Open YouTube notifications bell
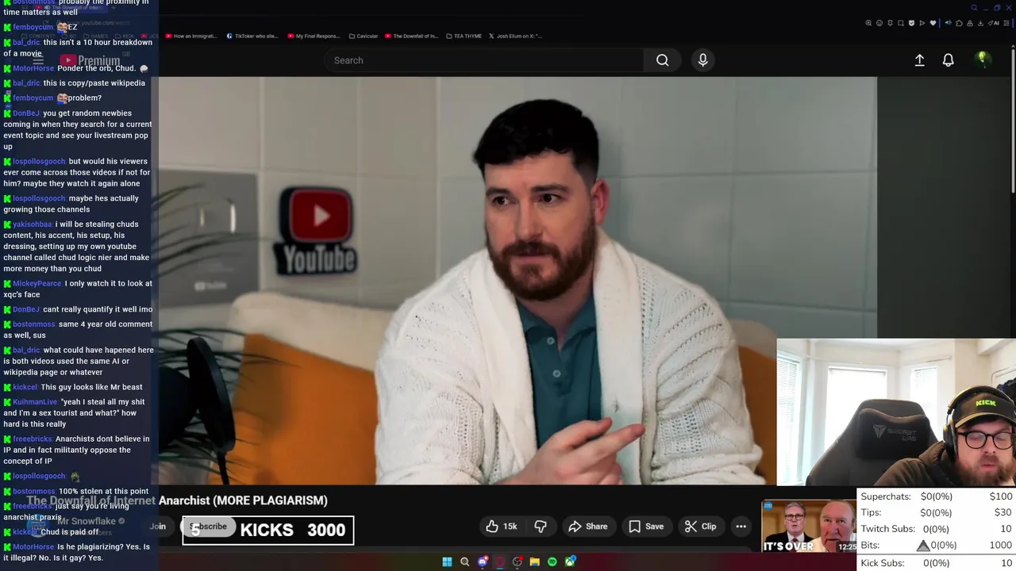Screen dimensions: 1016x571 click(948, 60)
